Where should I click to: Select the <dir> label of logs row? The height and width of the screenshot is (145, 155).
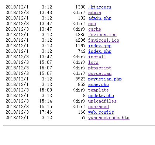[x=79, y=62]
